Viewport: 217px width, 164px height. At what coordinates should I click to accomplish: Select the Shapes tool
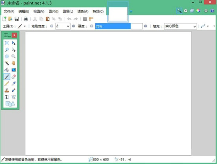pyautogui.click(x=10, y=104)
